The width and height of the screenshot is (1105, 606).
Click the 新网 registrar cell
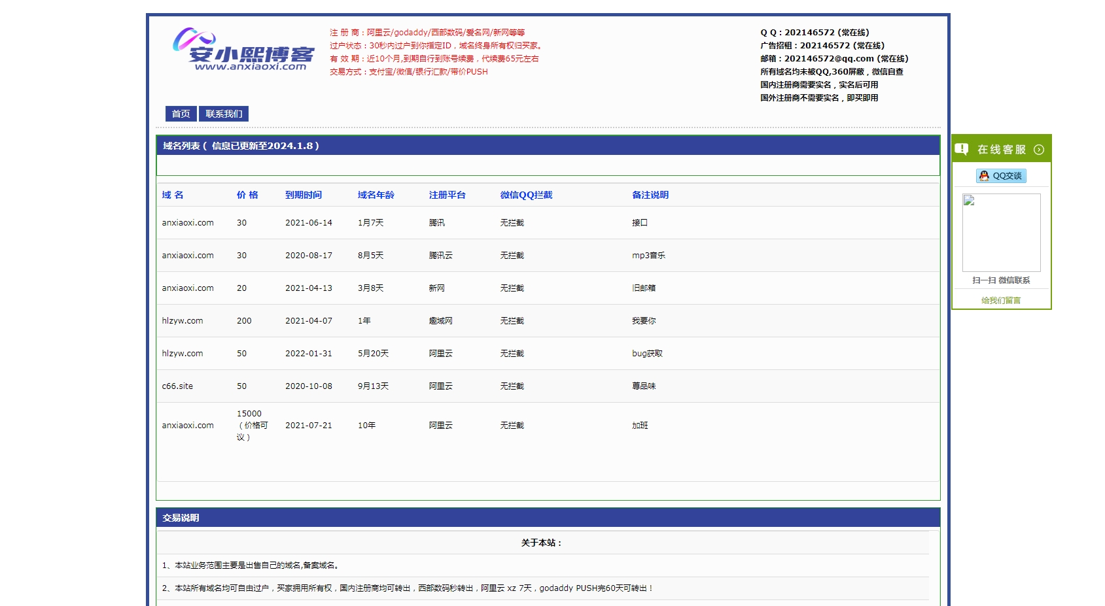[437, 288]
